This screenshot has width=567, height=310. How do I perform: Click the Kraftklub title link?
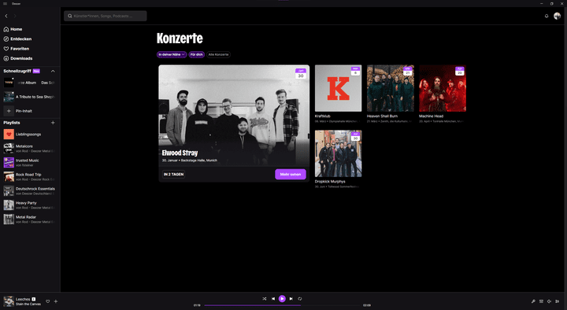pos(323,116)
